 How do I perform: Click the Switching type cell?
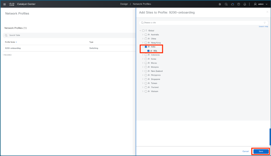pyautogui.click(x=94, y=48)
